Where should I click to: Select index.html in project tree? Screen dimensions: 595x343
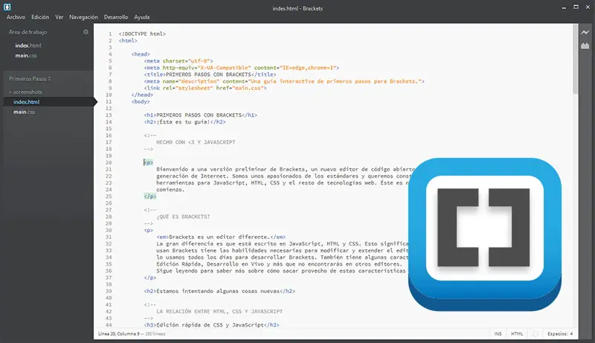[x=26, y=102]
